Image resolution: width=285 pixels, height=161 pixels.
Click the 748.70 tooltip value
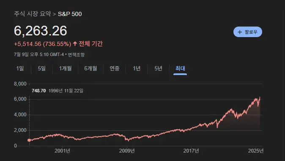(x=39, y=91)
